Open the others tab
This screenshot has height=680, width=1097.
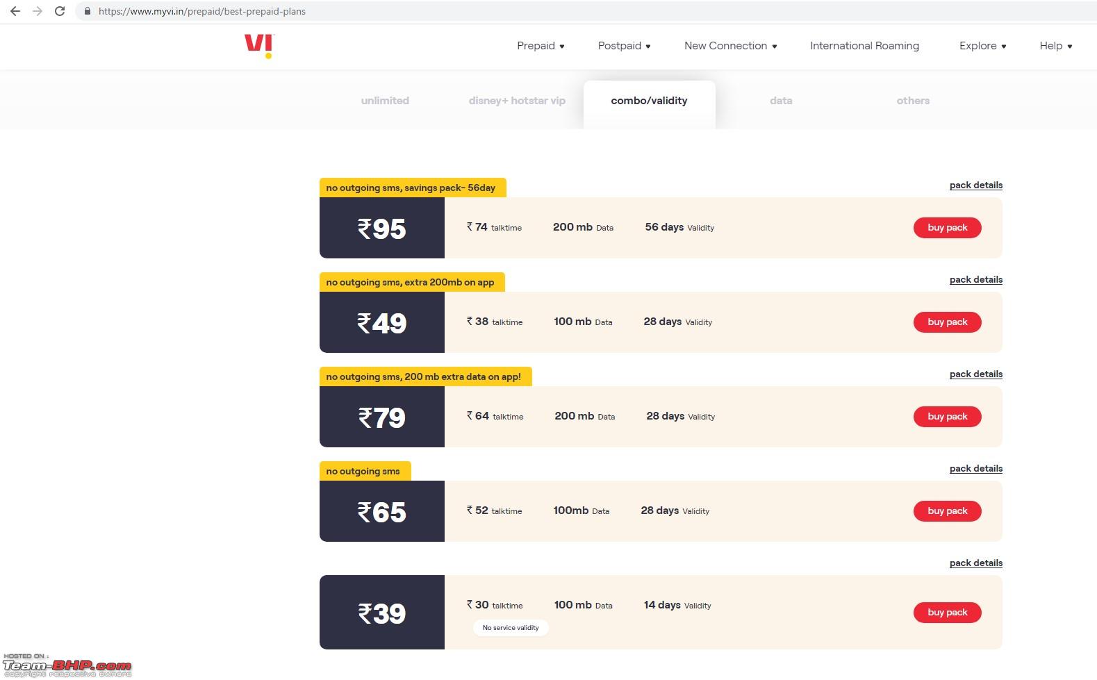click(913, 101)
